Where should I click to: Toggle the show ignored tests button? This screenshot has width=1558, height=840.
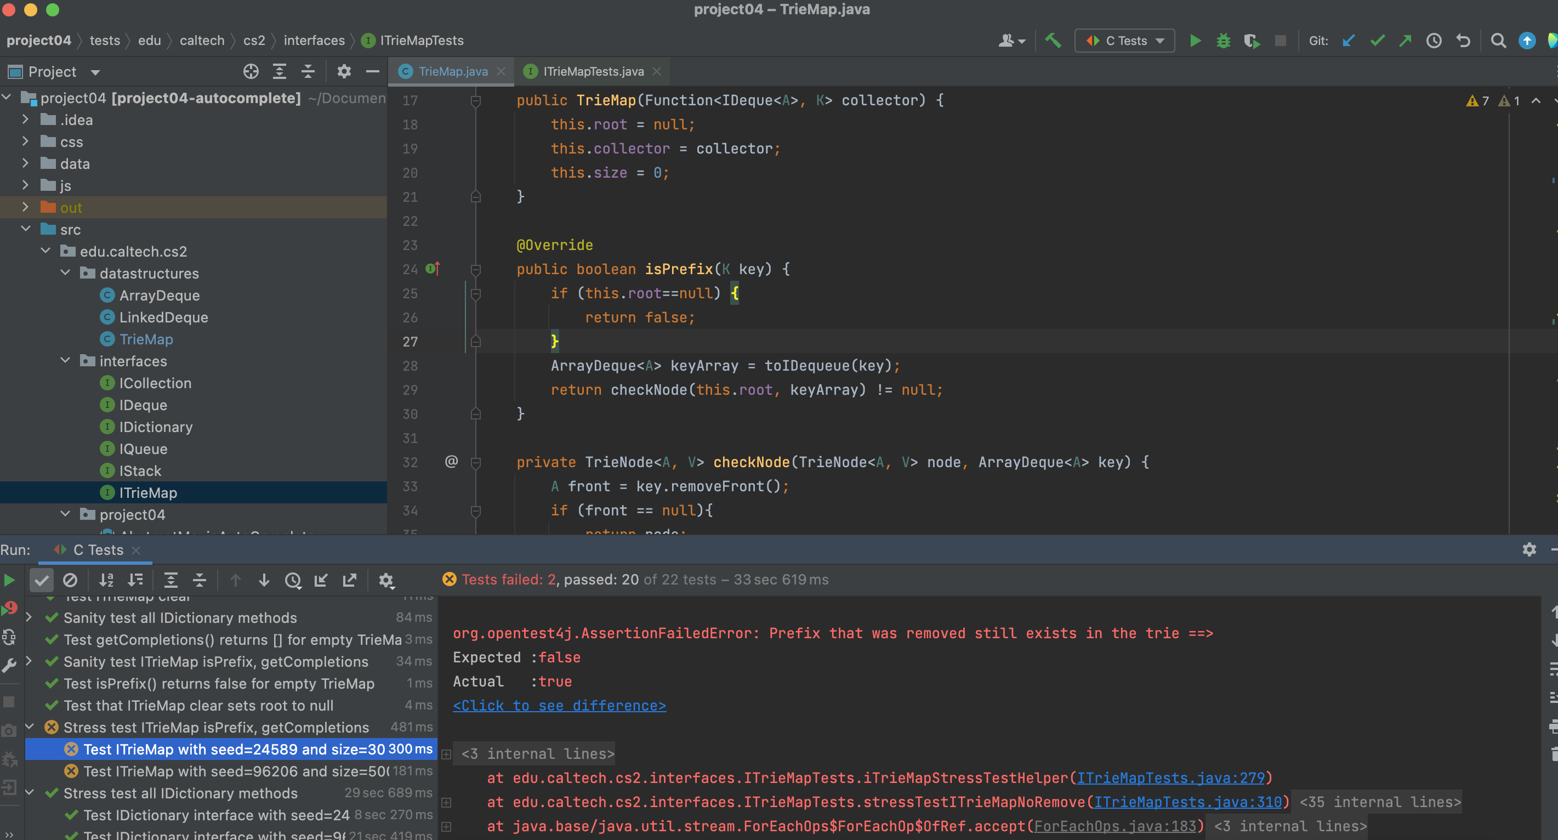point(70,581)
